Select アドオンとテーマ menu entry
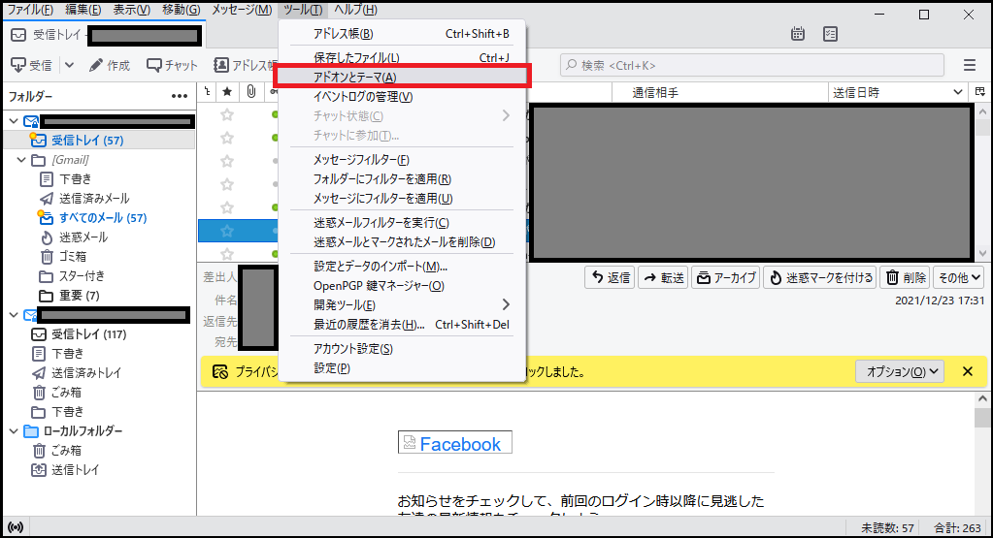The height and width of the screenshot is (538, 993). point(402,78)
